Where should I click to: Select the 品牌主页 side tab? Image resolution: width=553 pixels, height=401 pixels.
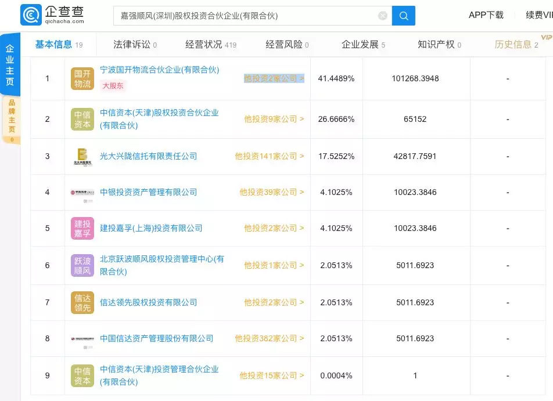click(11, 120)
